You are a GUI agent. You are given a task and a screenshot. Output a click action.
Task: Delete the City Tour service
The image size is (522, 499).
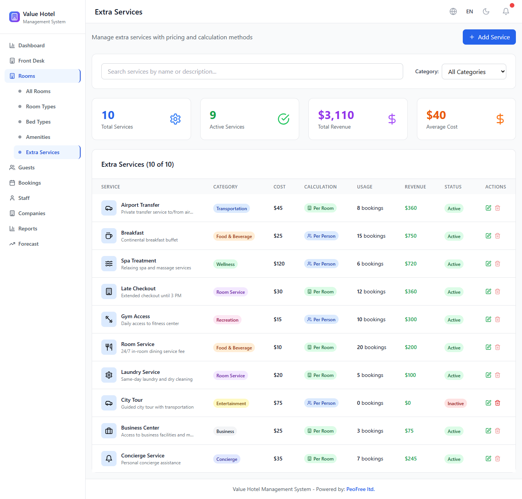(x=498, y=403)
